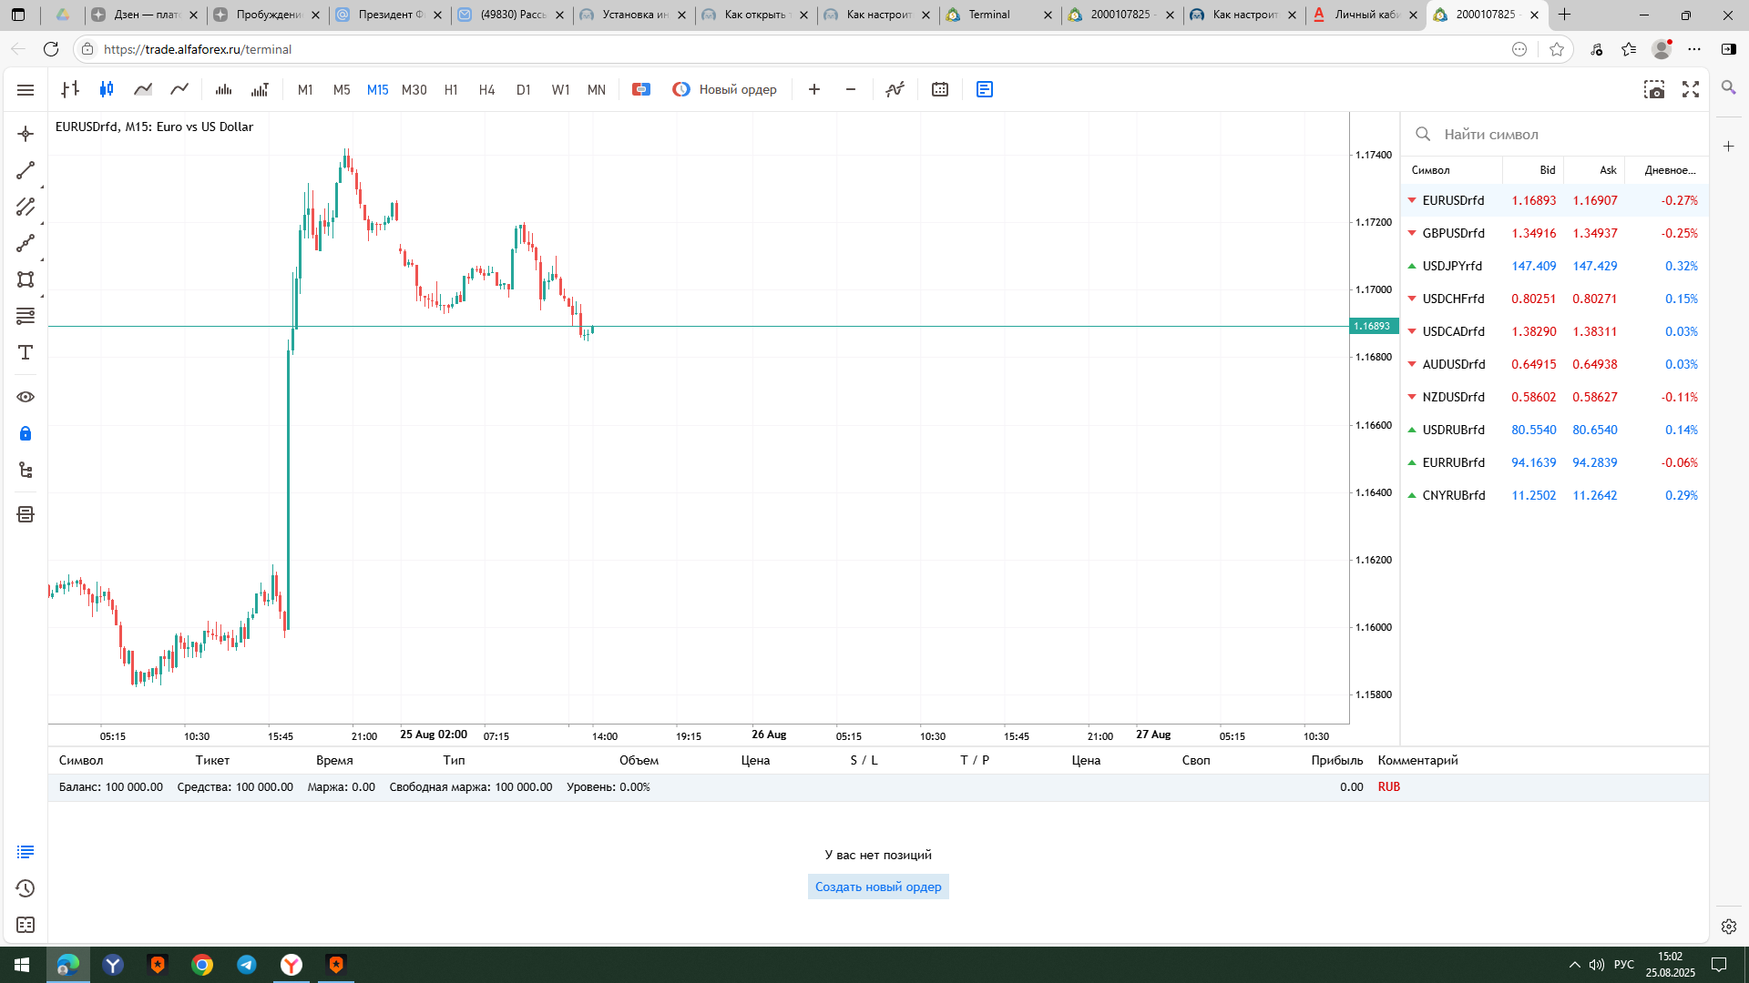Select the text annotation tool
The width and height of the screenshot is (1749, 983).
coord(26,352)
